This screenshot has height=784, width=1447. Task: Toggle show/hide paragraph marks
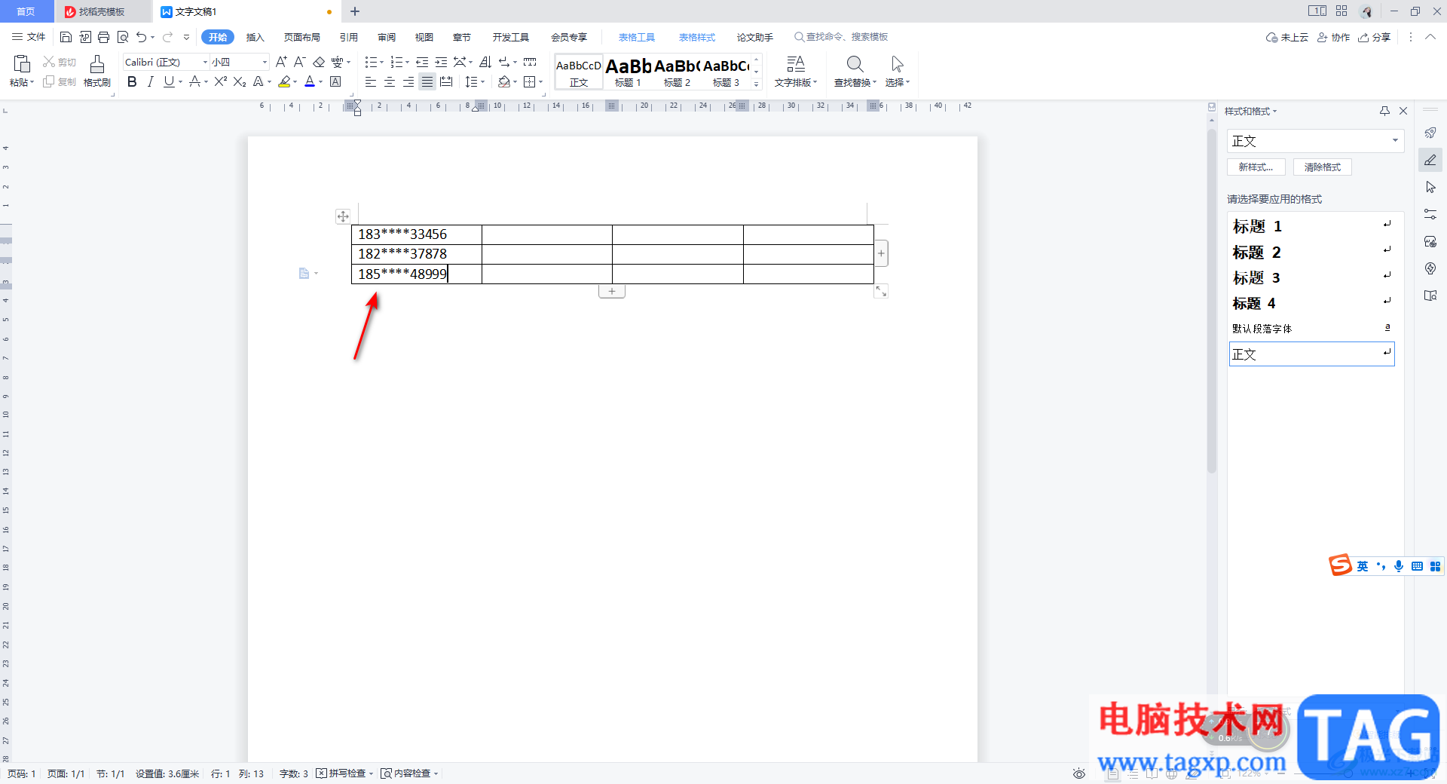pos(503,62)
